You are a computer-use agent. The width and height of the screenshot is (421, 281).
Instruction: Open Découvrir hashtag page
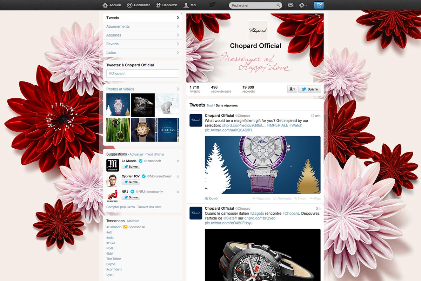click(167, 5)
